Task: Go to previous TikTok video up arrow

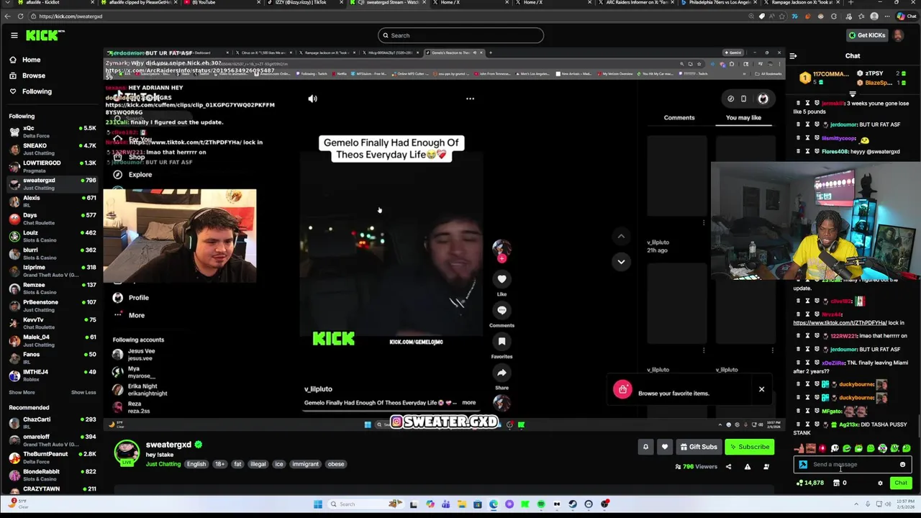Action: coord(621,236)
